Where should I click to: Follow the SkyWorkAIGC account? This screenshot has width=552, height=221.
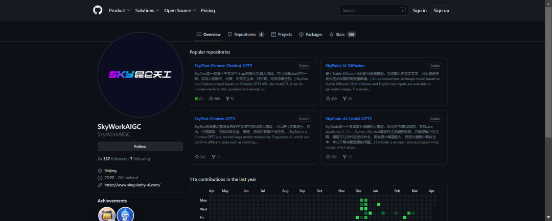pyautogui.click(x=140, y=147)
